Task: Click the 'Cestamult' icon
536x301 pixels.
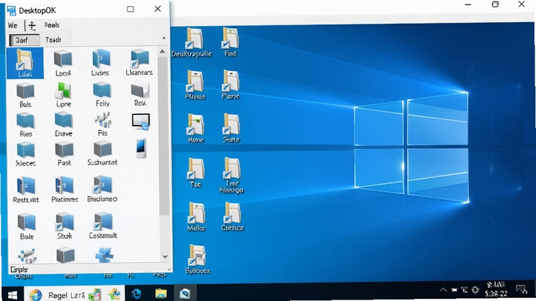Action: coord(103,225)
